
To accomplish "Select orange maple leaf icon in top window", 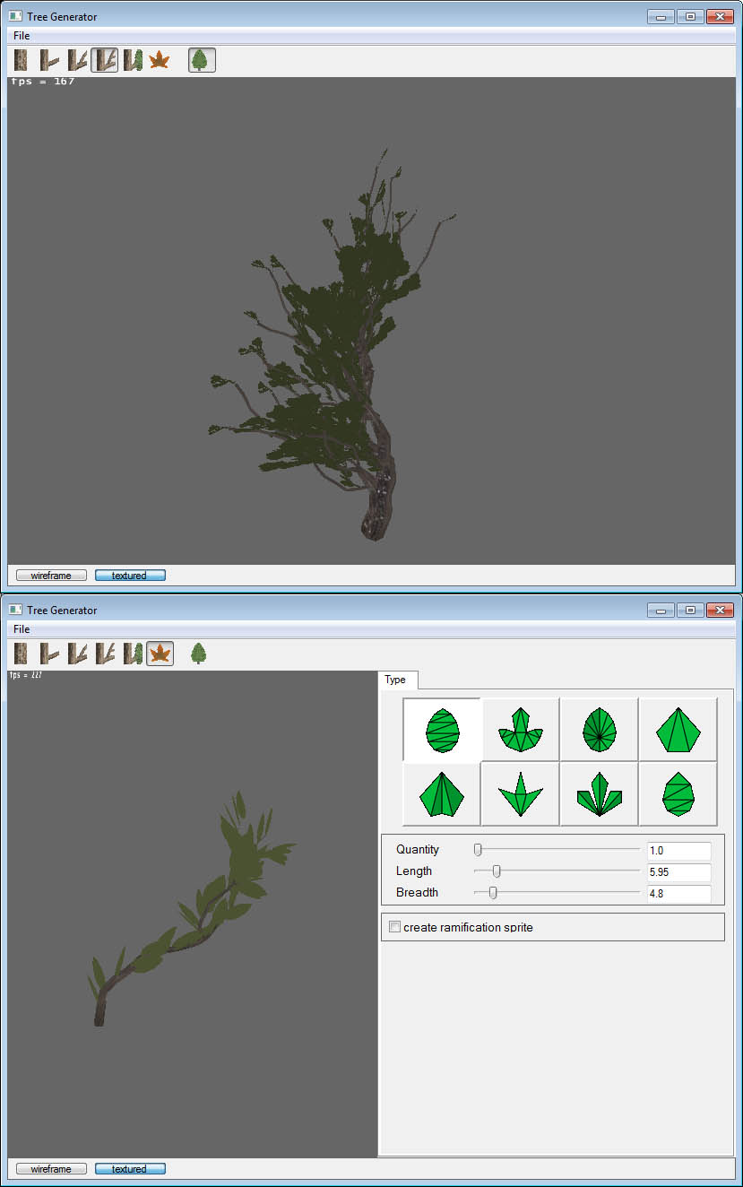I will 160,60.
